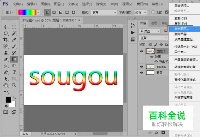Lock layer position
Image resolution: width=200 pixels, height=137 pixels.
[x=161, y=44]
